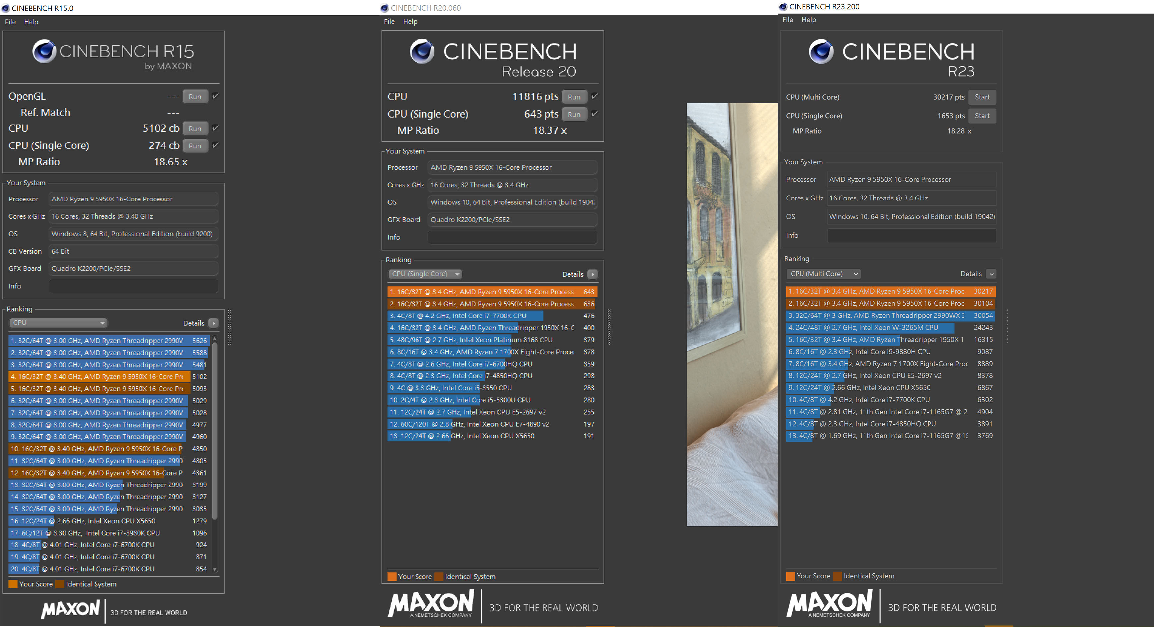Select R15 ranking row 16 Xeon X5650
The image size is (1154, 627).
(x=108, y=521)
